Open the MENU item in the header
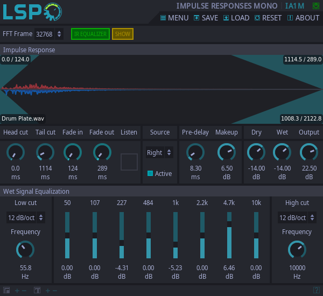 pos(174,18)
